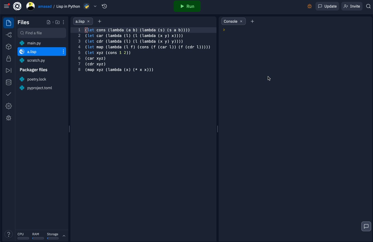
Task: Check the Storage usage bar
Action: 53,238
